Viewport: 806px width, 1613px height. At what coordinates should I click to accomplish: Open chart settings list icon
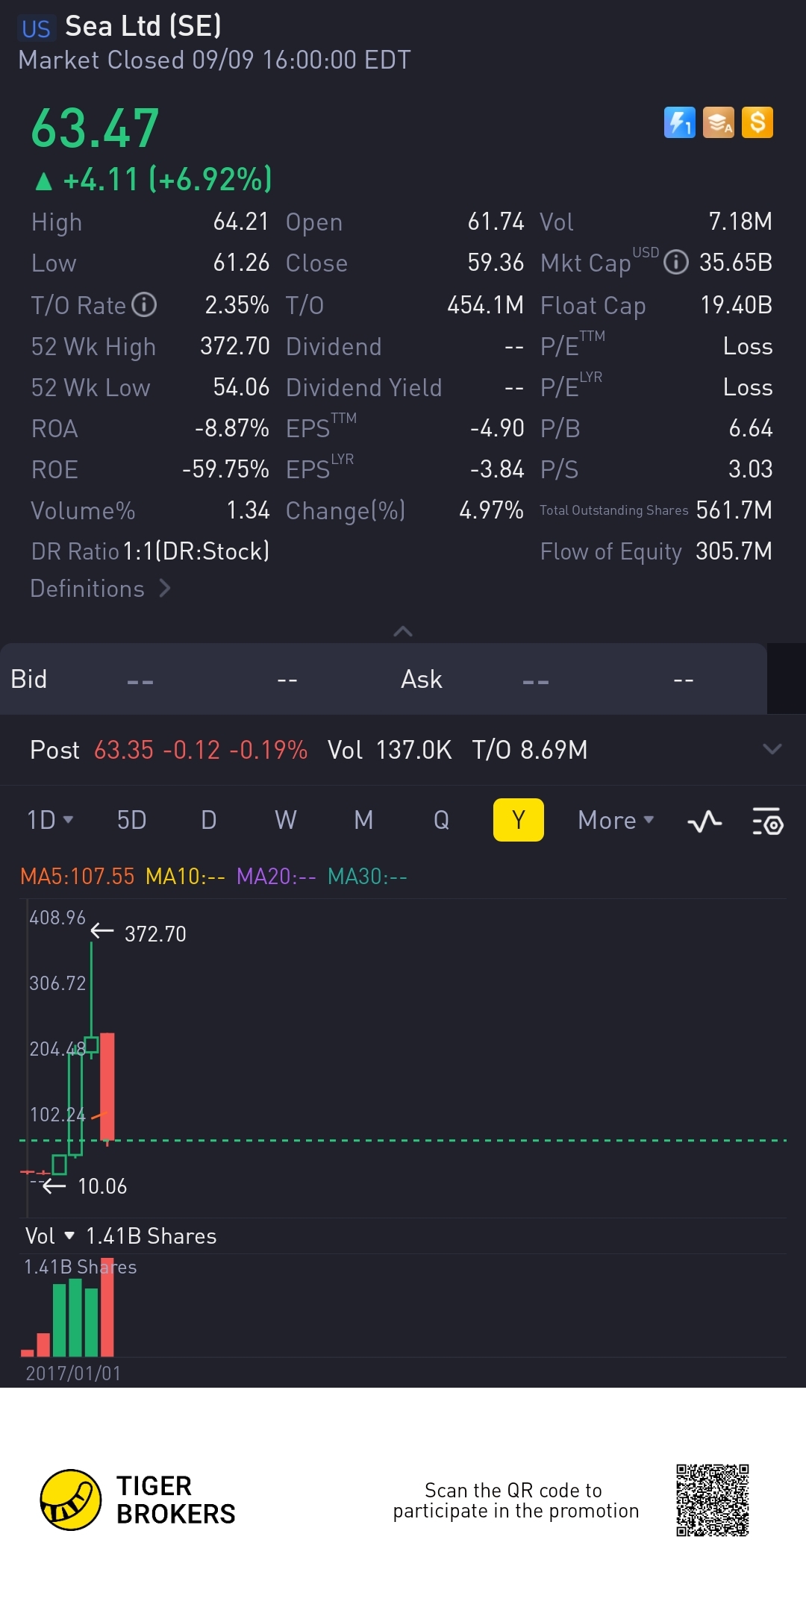click(767, 821)
